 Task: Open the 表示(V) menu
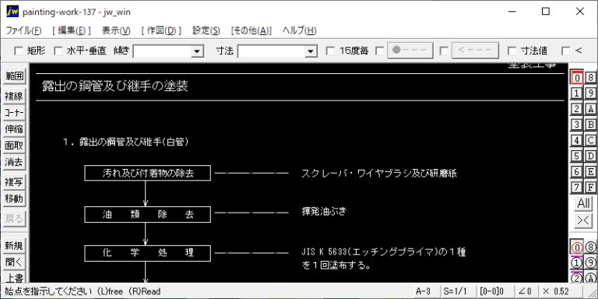pos(116,30)
